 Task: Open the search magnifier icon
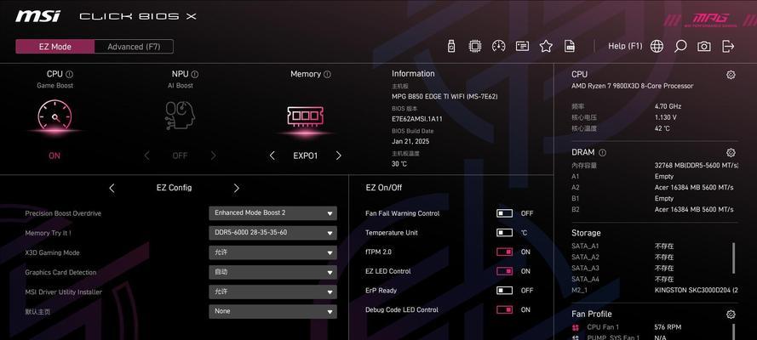(680, 46)
